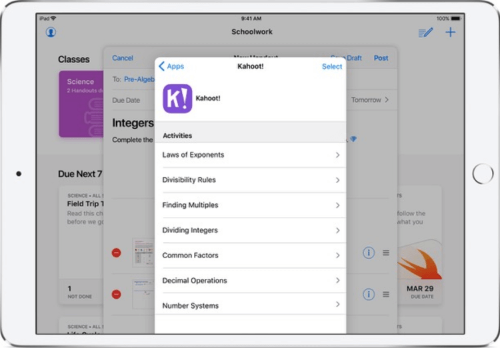Tap the compose handout pencil icon
Viewport: 500px width, 348px height.
[x=426, y=32]
